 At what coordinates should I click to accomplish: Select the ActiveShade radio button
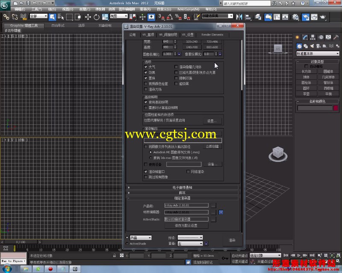click(x=127, y=244)
